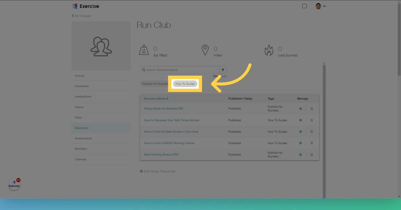The height and width of the screenshot is (210, 401).
Task: Click the Exercise logo in header
Action: point(85,6)
